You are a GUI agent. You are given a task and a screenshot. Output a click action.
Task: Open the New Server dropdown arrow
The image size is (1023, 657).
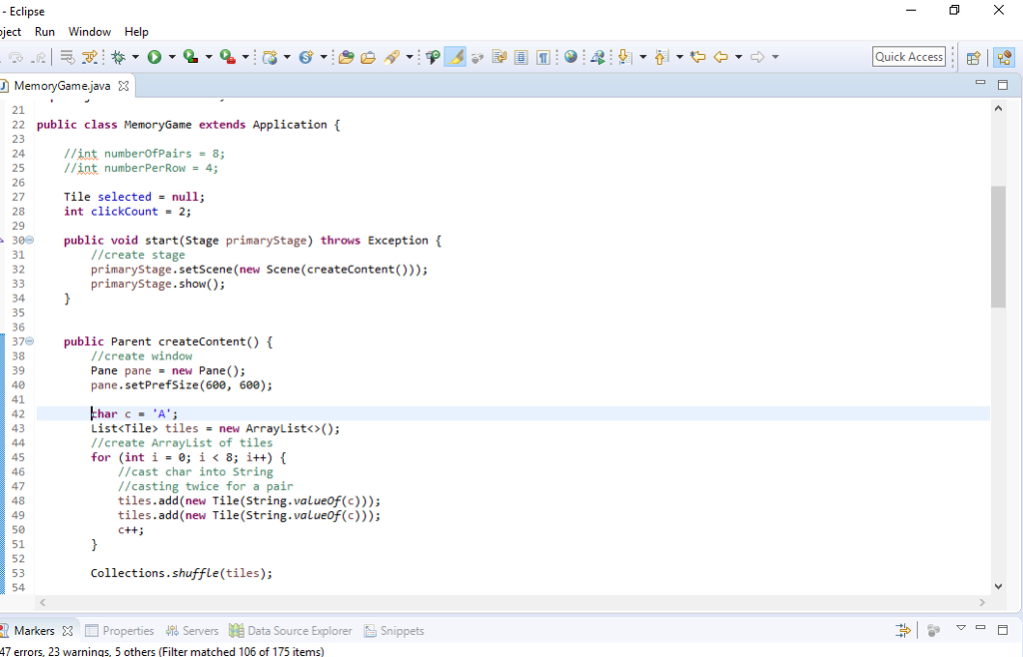coord(287,57)
